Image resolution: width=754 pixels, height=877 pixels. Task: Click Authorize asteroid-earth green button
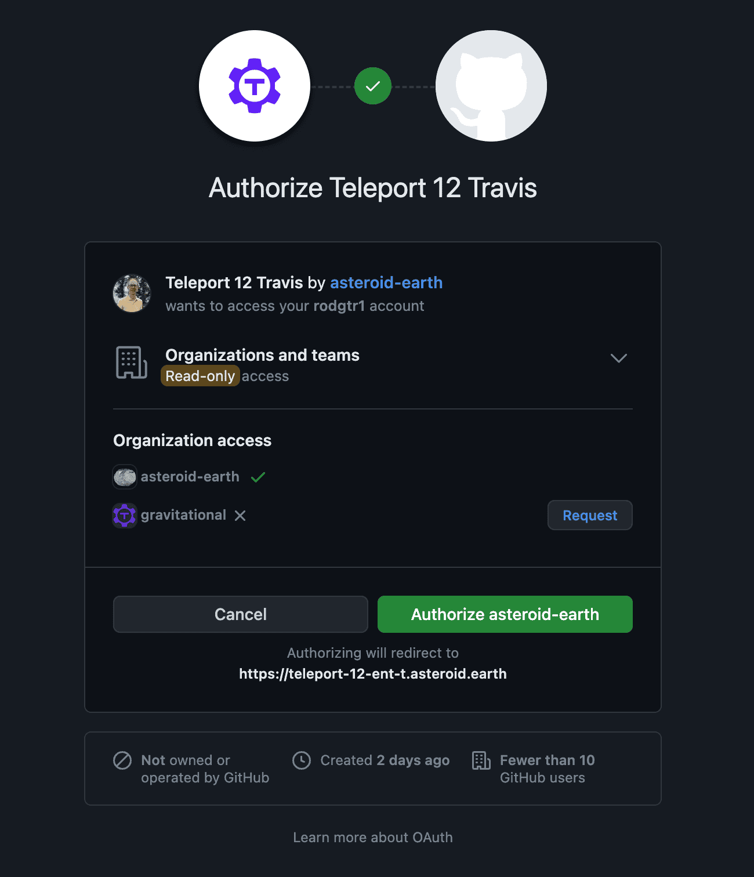click(x=505, y=614)
